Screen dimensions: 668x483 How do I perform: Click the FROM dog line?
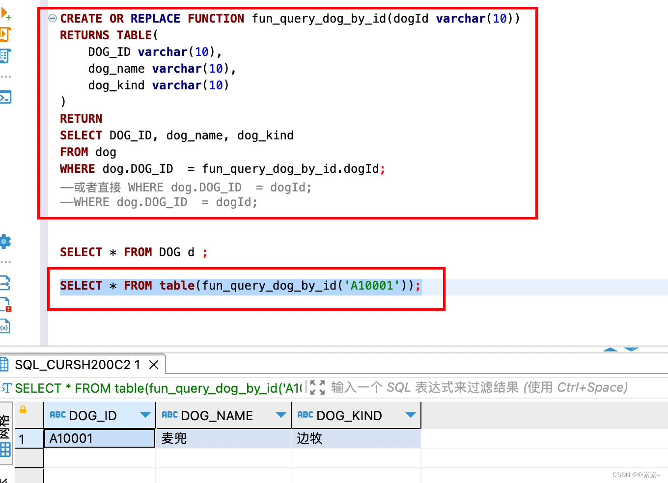tap(88, 152)
